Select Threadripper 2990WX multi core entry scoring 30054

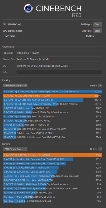[52, 92]
